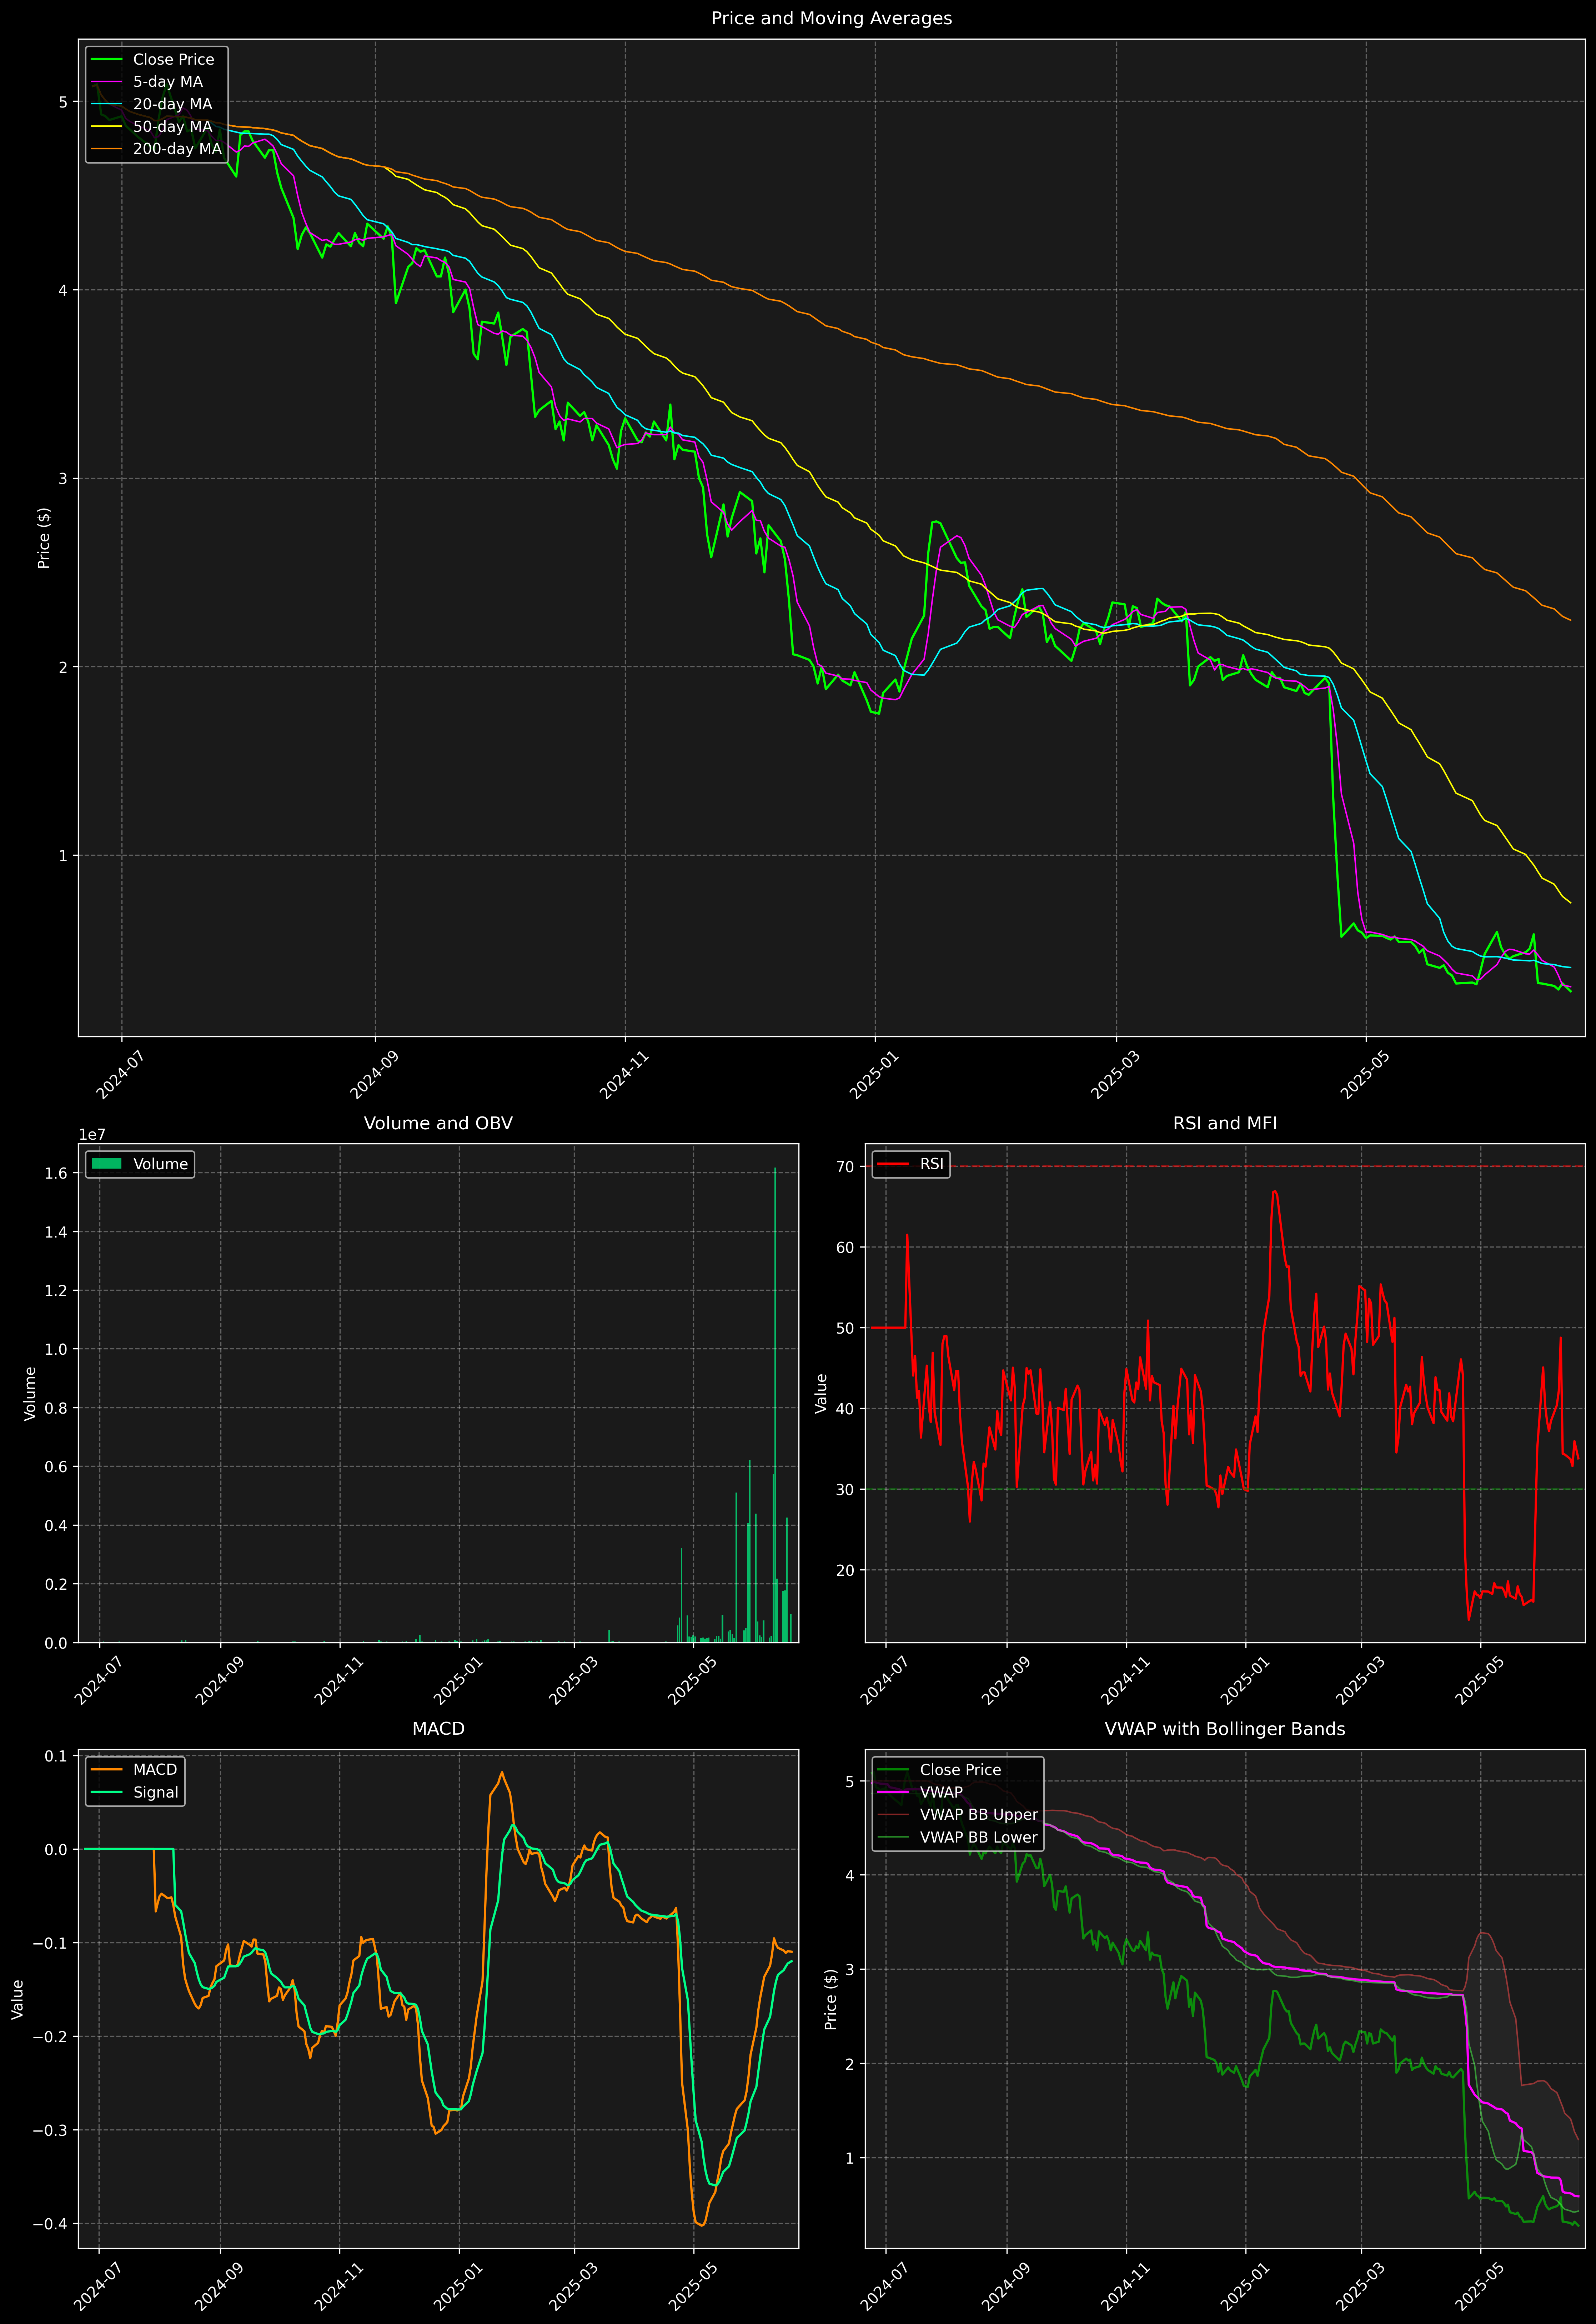
Task: Click the green Volume legend color patch
Action: point(106,1164)
